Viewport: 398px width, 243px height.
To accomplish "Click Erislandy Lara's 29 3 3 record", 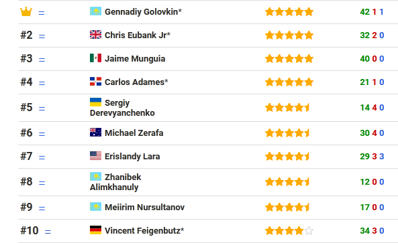I will (x=372, y=157).
